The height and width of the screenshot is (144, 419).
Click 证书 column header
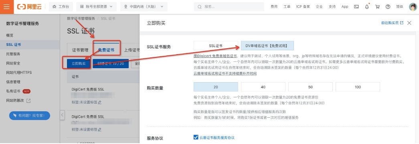(x=75, y=77)
